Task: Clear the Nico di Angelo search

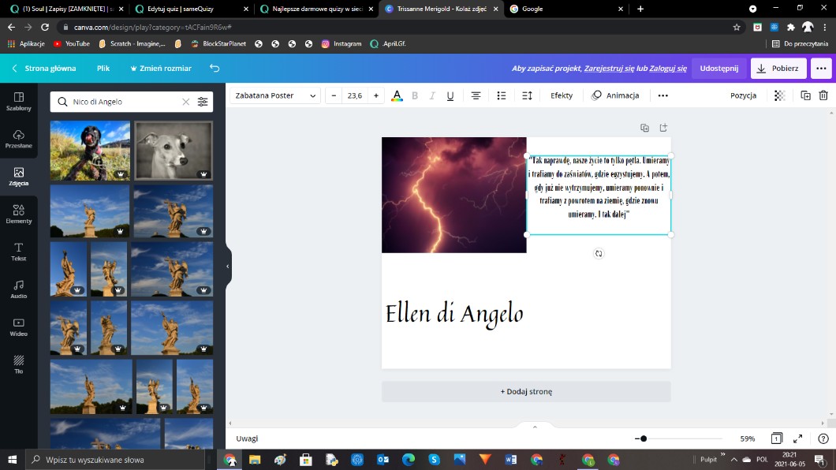Action: pyautogui.click(x=186, y=102)
